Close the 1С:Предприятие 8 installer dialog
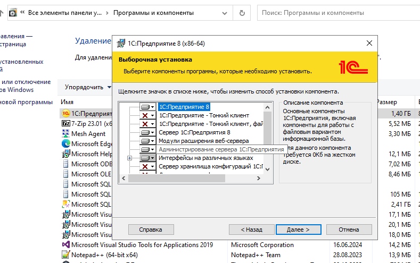Viewport: 420px width, 263px height. click(x=369, y=43)
